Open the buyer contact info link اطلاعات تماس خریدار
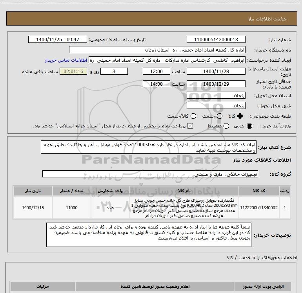 click(66, 60)
